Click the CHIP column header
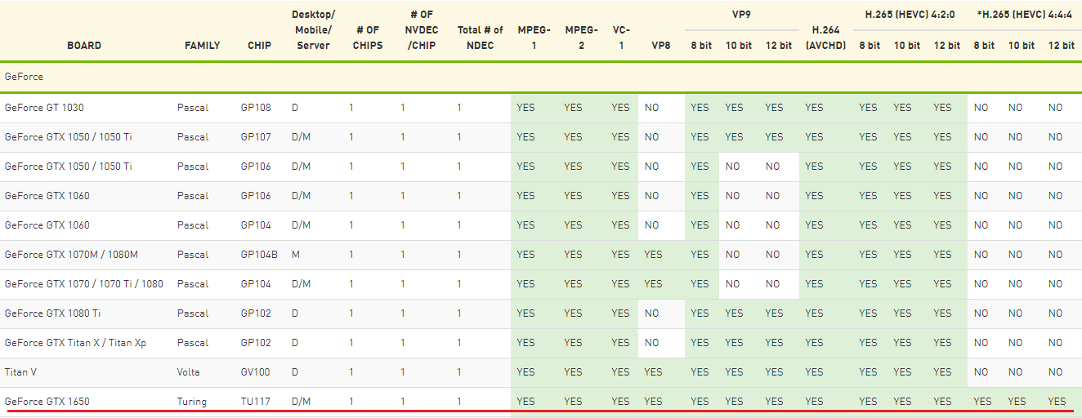The width and height of the screenshot is (1082, 418). pyautogui.click(x=260, y=46)
